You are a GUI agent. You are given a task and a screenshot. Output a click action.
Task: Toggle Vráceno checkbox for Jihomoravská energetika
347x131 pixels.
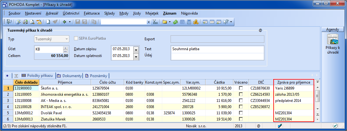click(241, 94)
